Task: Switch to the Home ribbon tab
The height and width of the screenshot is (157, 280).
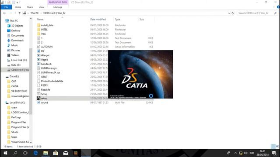Action: 18,7
